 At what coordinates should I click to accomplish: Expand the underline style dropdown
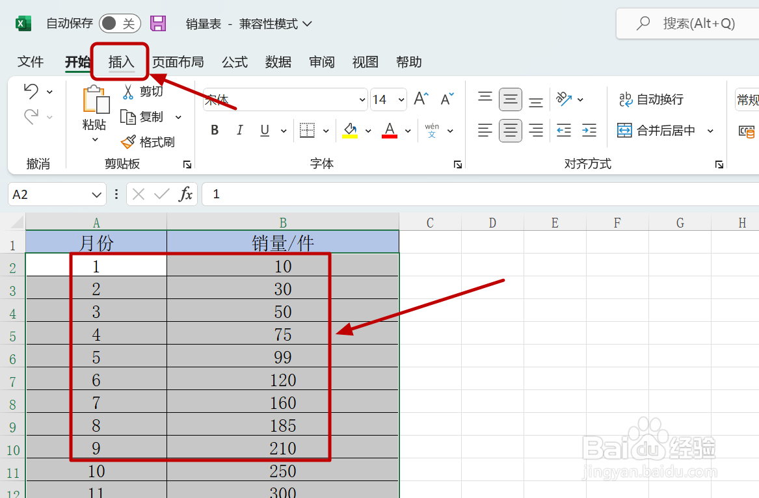[284, 131]
